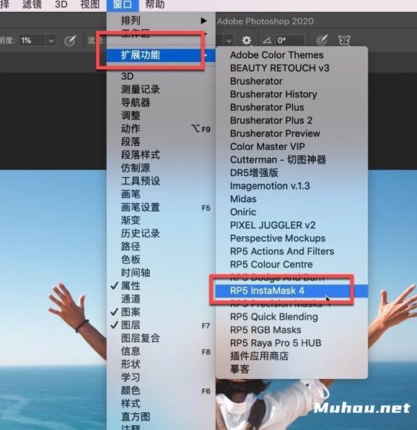Open DR5增强版 extension
The width and height of the screenshot is (417, 430).
[291, 173]
